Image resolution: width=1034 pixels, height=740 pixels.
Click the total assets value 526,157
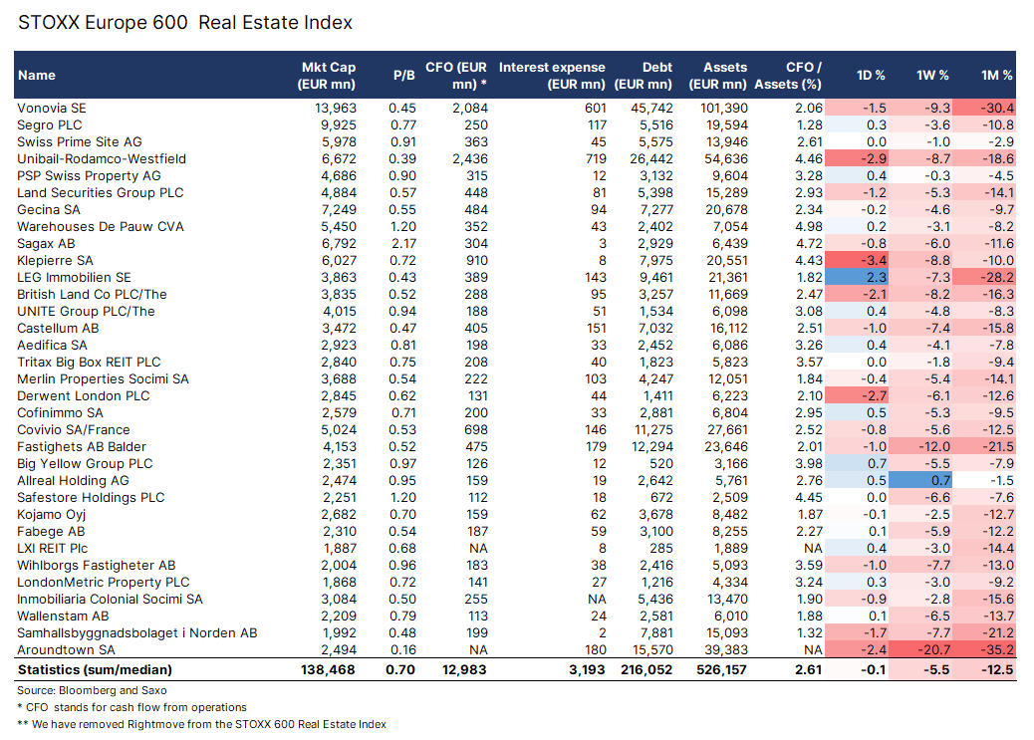click(x=721, y=670)
